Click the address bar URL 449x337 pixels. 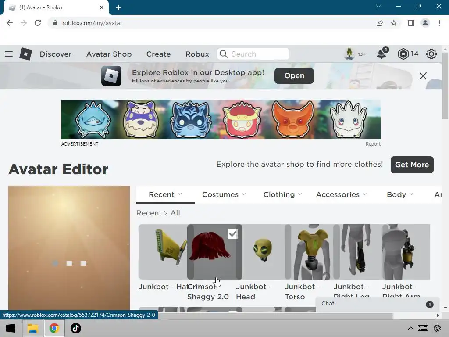tap(92, 23)
